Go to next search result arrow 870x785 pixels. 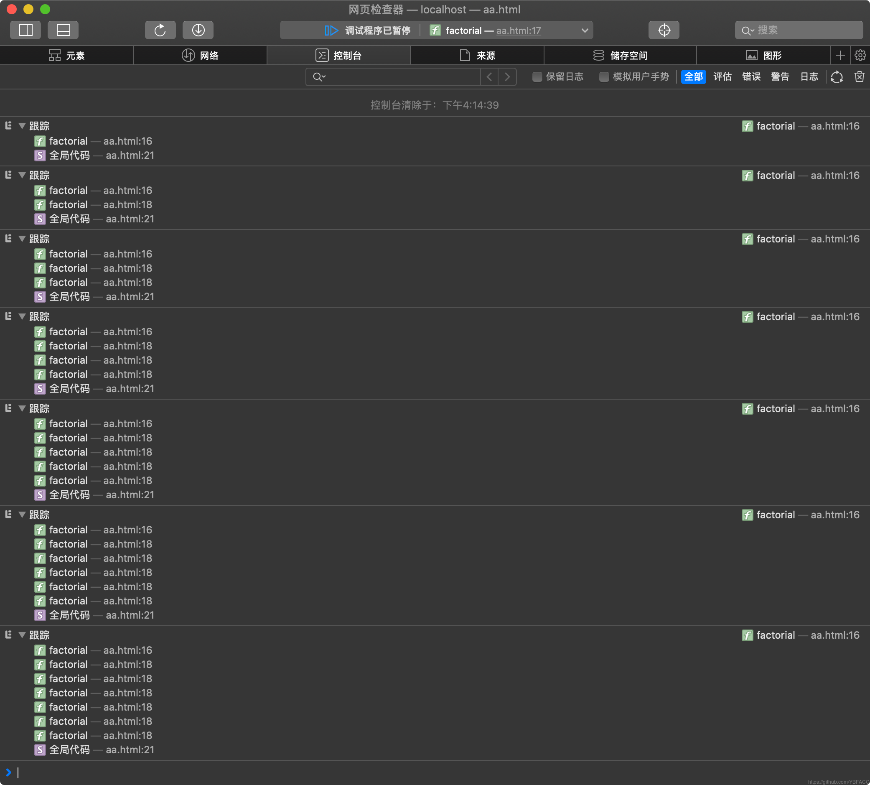pos(507,77)
